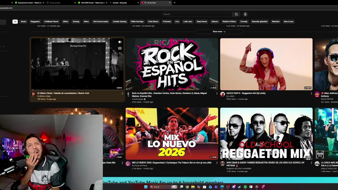Select Recently uploaded chip

(x=260, y=22)
